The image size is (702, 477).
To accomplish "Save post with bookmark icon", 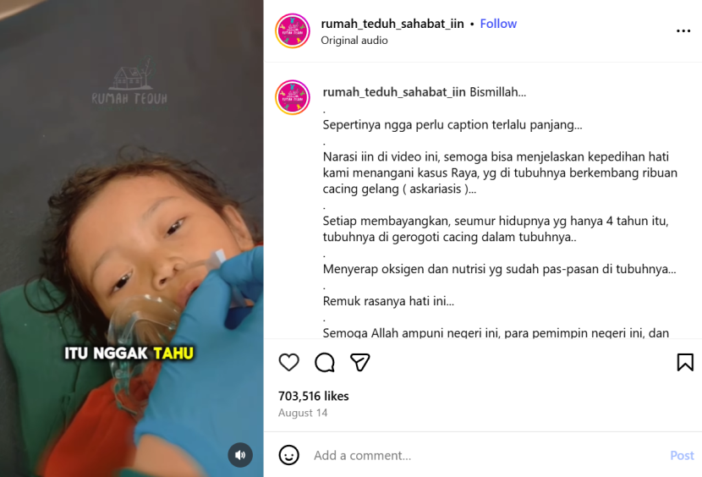I will click(685, 362).
